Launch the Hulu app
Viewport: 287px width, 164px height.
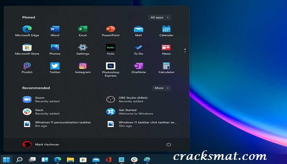(111, 50)
